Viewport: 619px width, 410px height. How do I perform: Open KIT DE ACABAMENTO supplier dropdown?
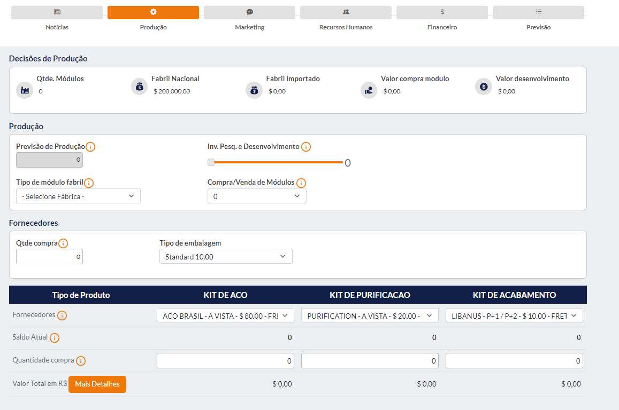(514, 316)
